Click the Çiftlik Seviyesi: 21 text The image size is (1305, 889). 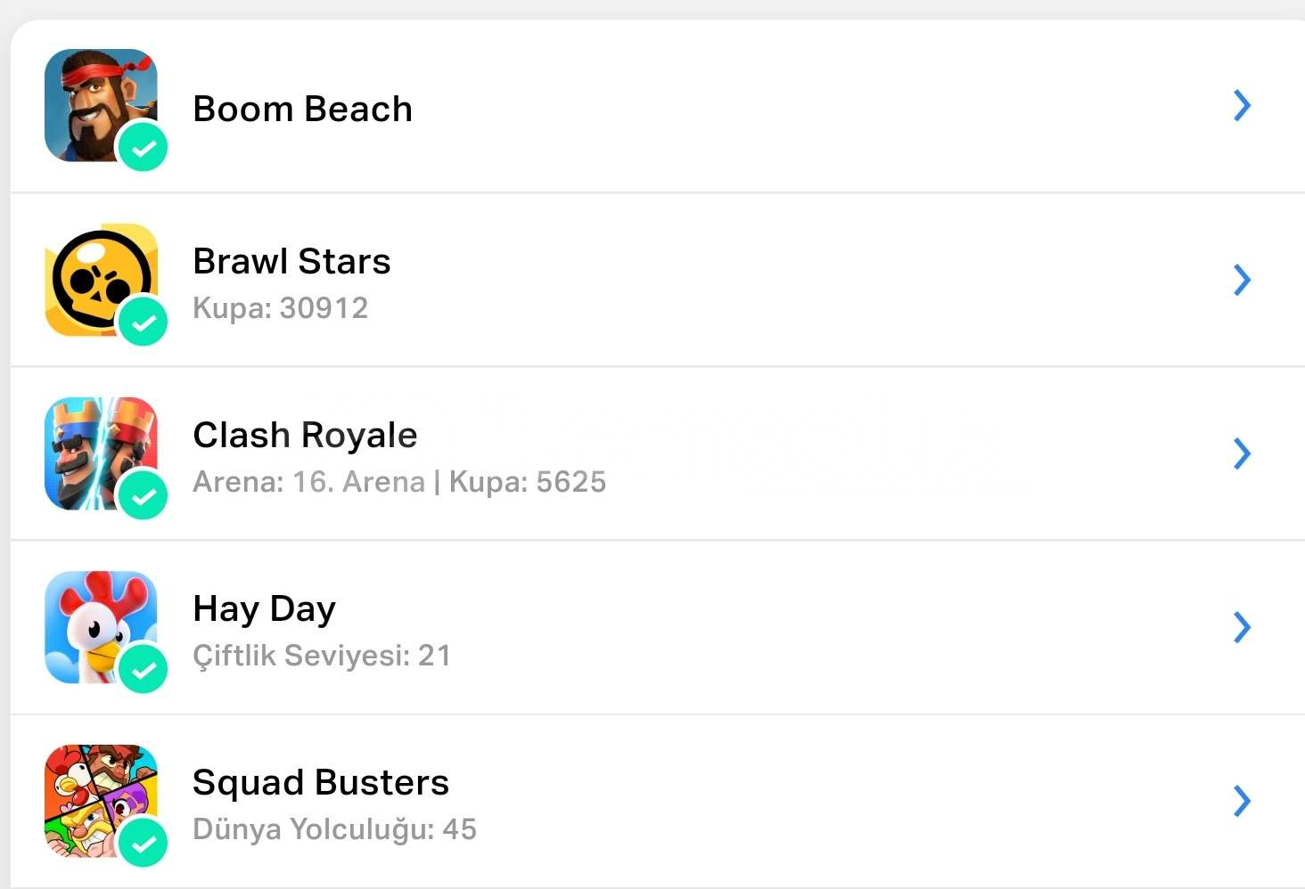click(322, 656)
